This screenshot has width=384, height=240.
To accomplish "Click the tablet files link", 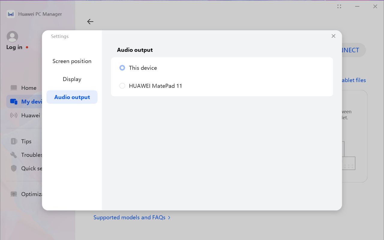I will point(354,80).
